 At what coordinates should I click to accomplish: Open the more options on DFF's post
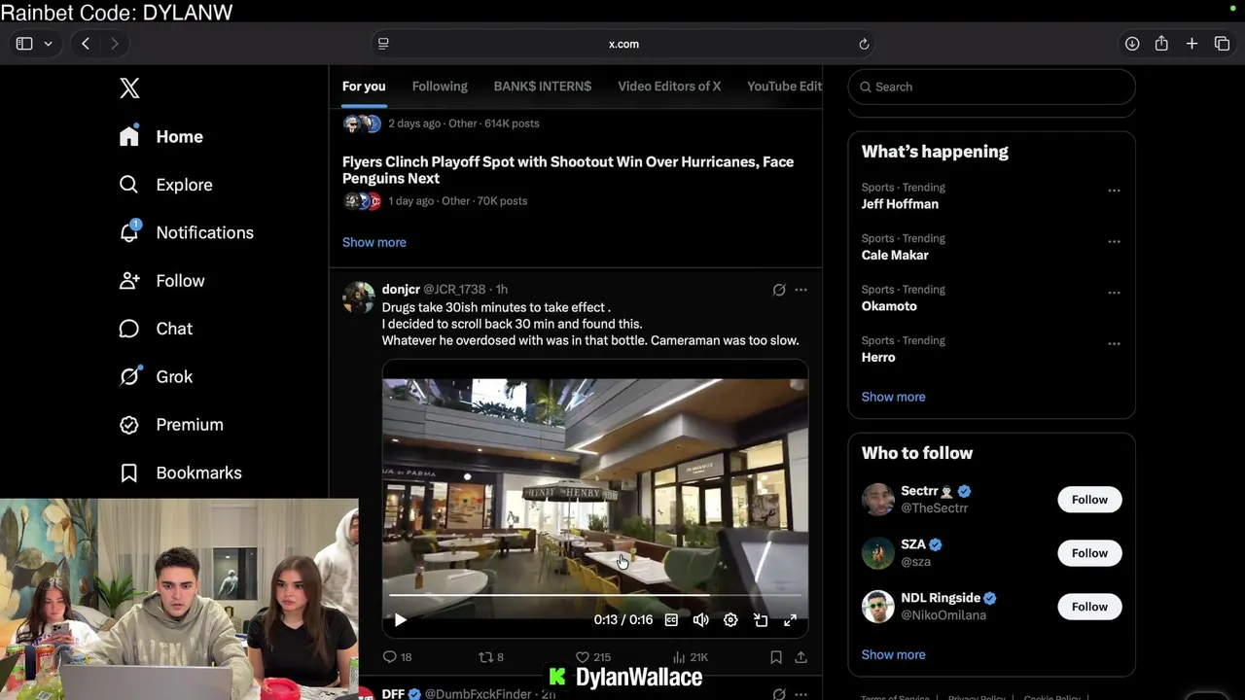(x=800, y=694)
